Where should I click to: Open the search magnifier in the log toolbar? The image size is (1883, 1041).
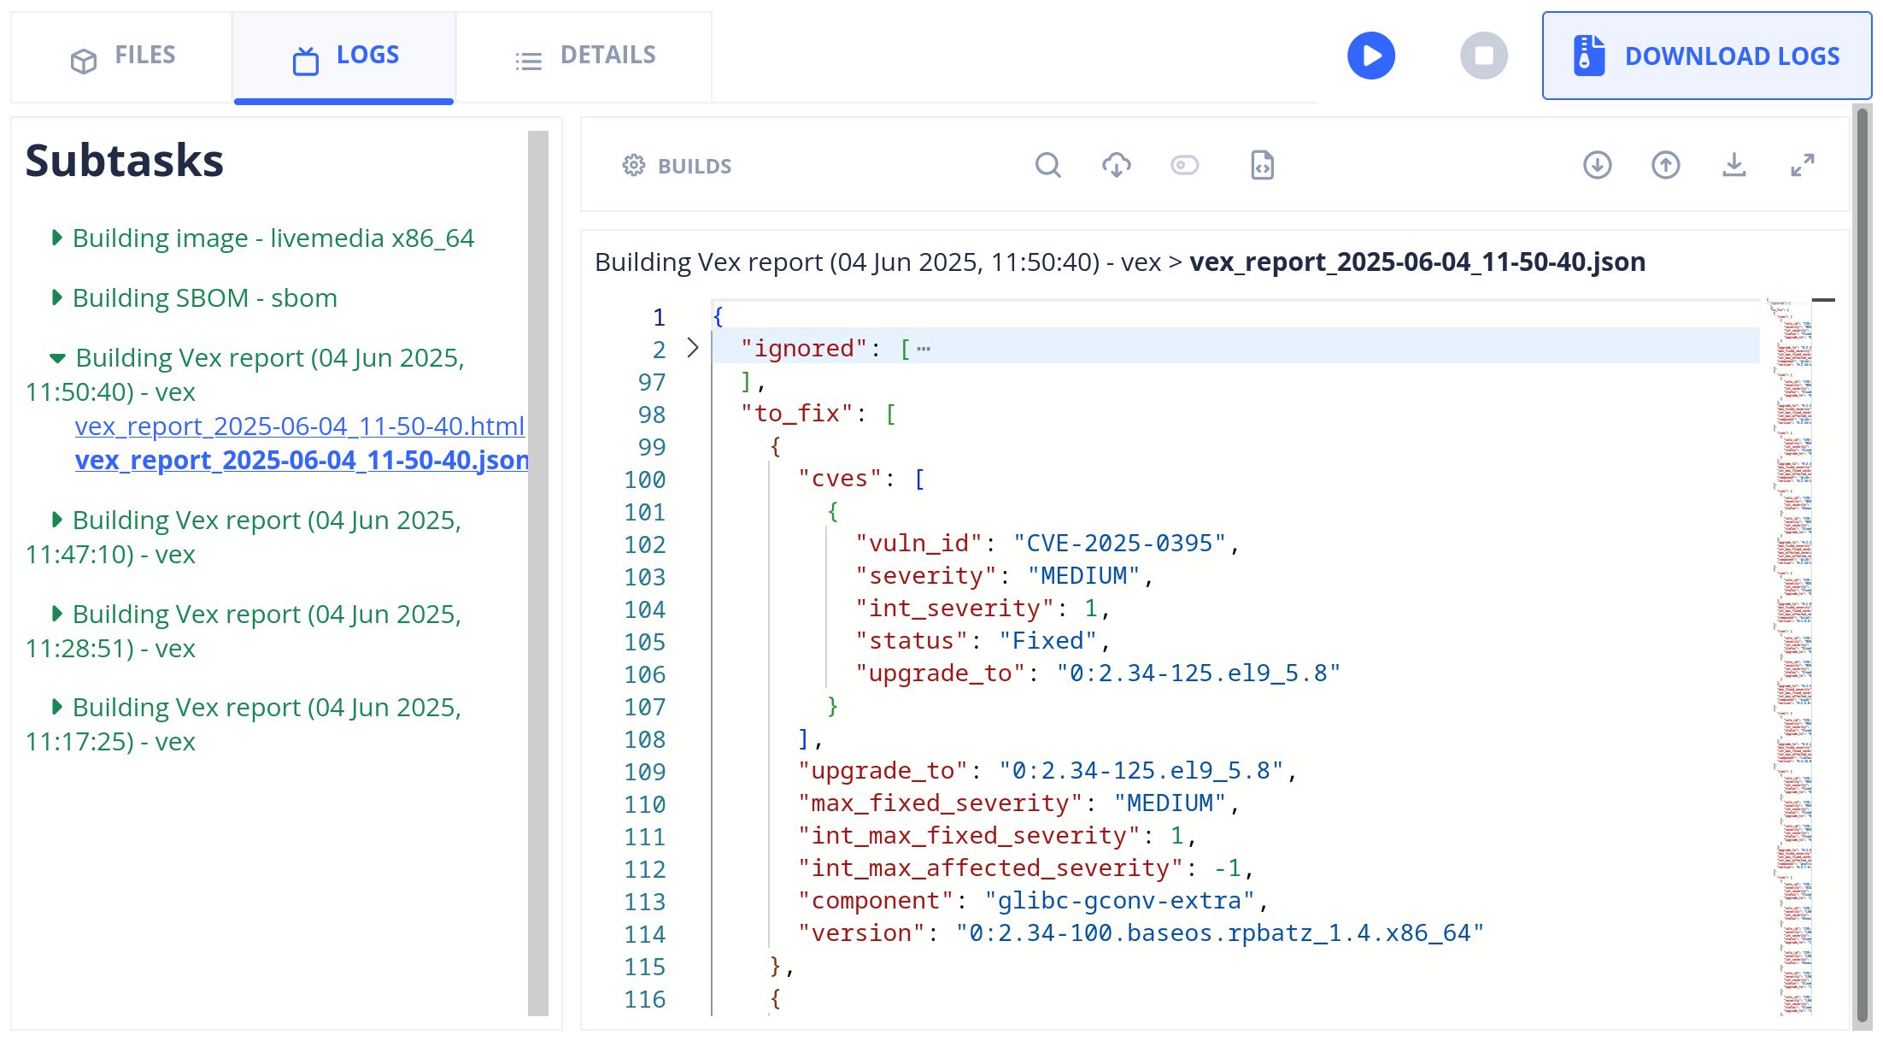click(x=1048, y=165)
